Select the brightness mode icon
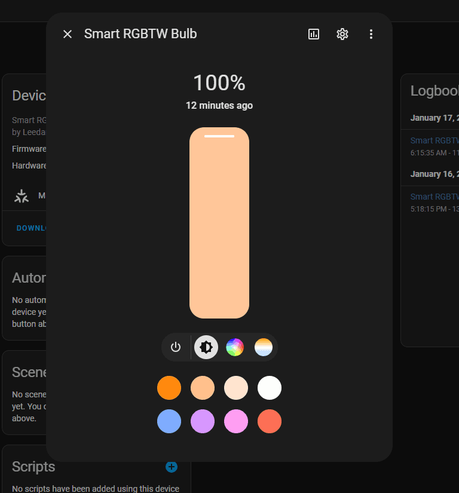Image resolution: width=459 pixels, height=493 pixels. click(206, 347)
